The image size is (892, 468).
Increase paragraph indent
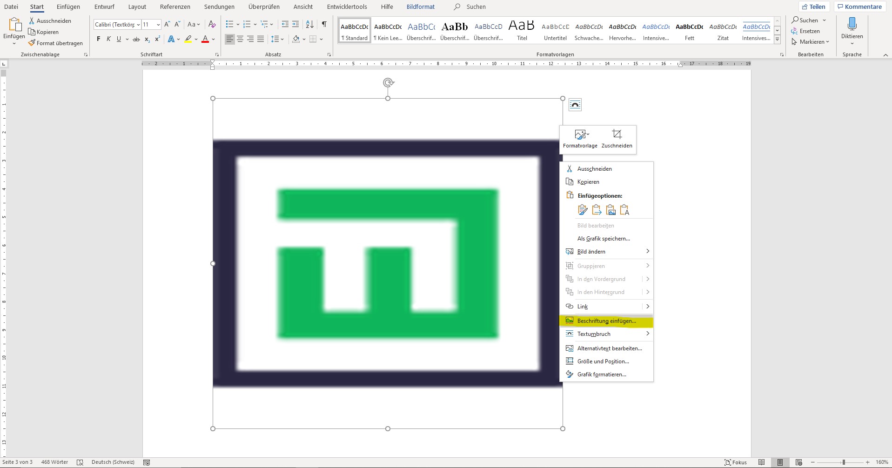[295, 24]
